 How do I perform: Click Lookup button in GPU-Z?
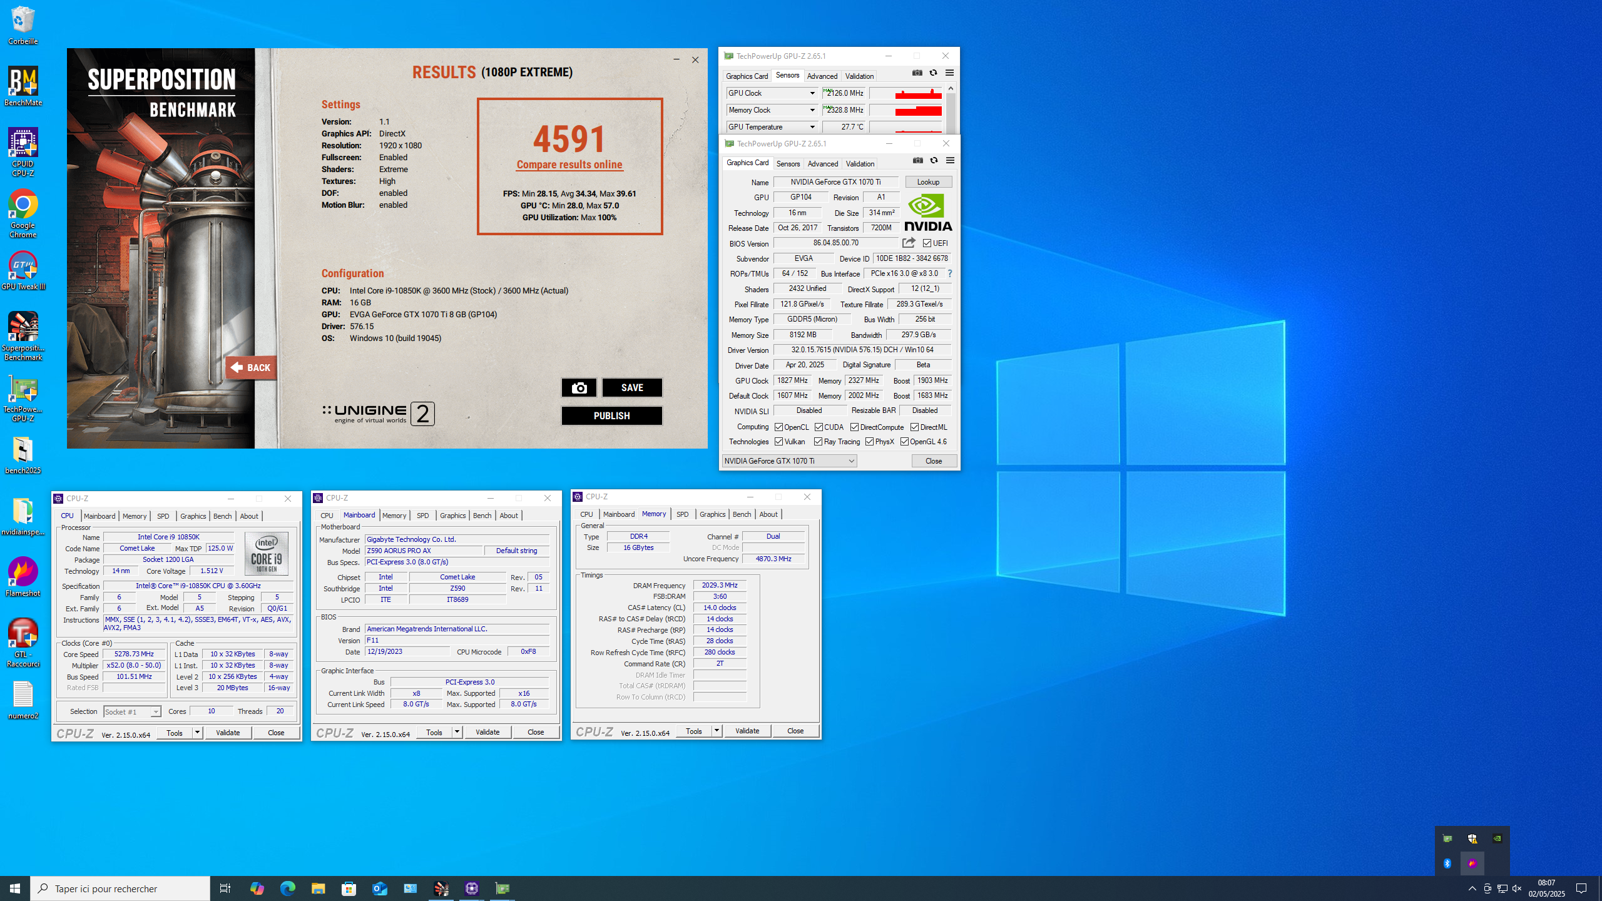[928, 182]
